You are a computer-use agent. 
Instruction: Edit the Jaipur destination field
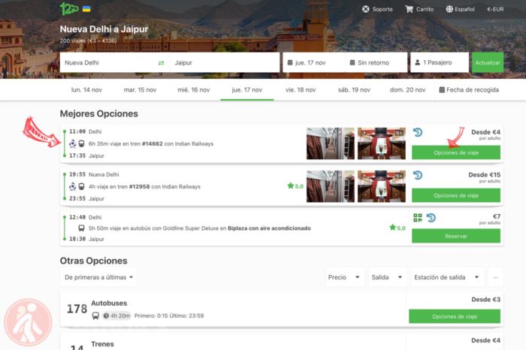pyautogui.click(x=225, y=62)
